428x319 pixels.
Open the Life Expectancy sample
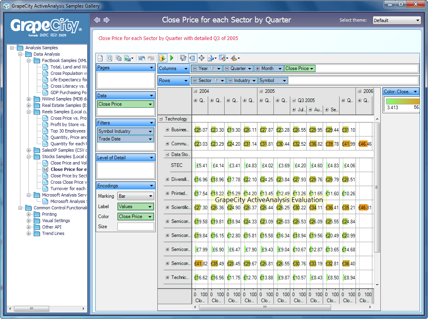(x=68, y=80)
